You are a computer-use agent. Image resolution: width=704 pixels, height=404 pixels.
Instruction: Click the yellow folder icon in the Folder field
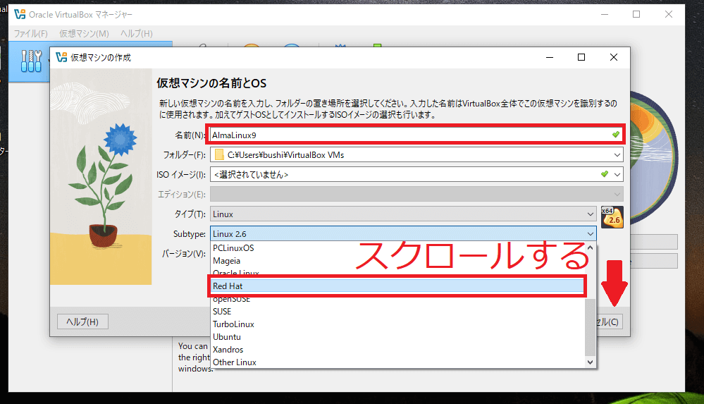[x=219, y=155]
